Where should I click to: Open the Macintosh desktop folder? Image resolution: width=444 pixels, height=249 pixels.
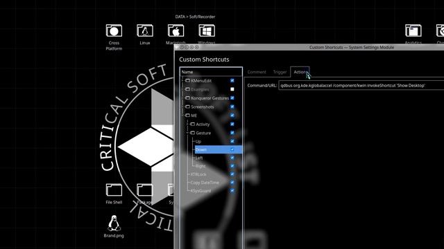[176, 30]
